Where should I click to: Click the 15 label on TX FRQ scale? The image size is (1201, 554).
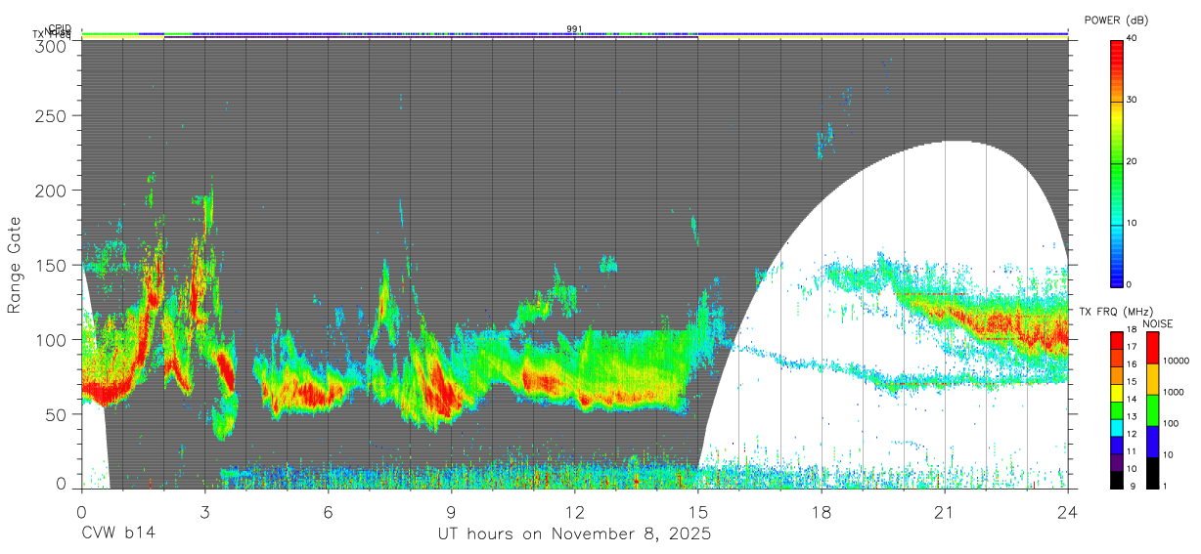click(x=1134, y=382)
